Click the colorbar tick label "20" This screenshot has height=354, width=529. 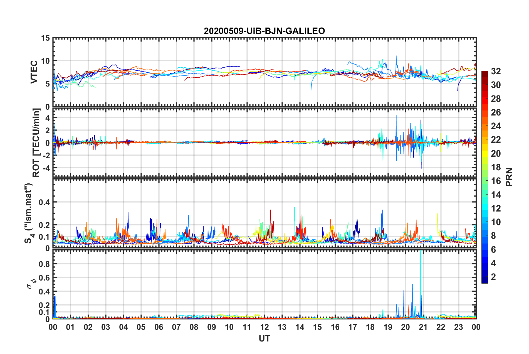[x=496, y=154]
